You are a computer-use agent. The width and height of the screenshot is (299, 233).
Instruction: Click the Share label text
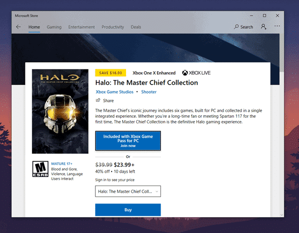coord(108,100)
